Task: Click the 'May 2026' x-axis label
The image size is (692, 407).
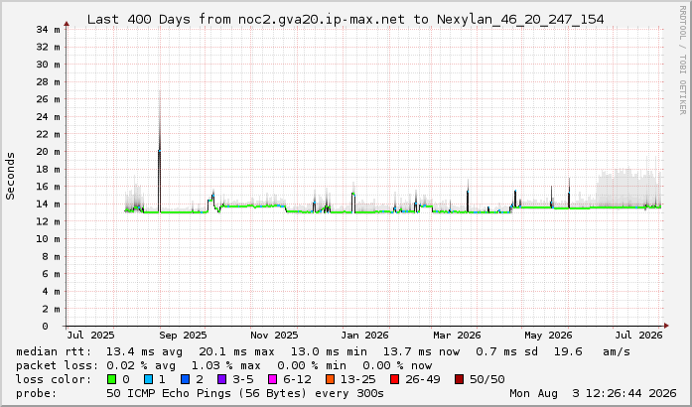Action: (x=548, y=336)
